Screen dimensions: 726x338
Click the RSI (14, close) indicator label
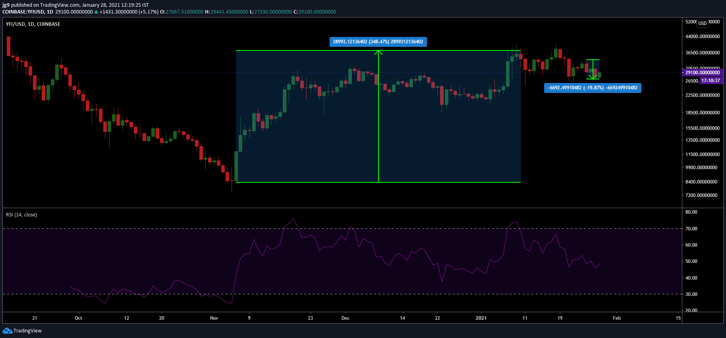pos(21,215)
